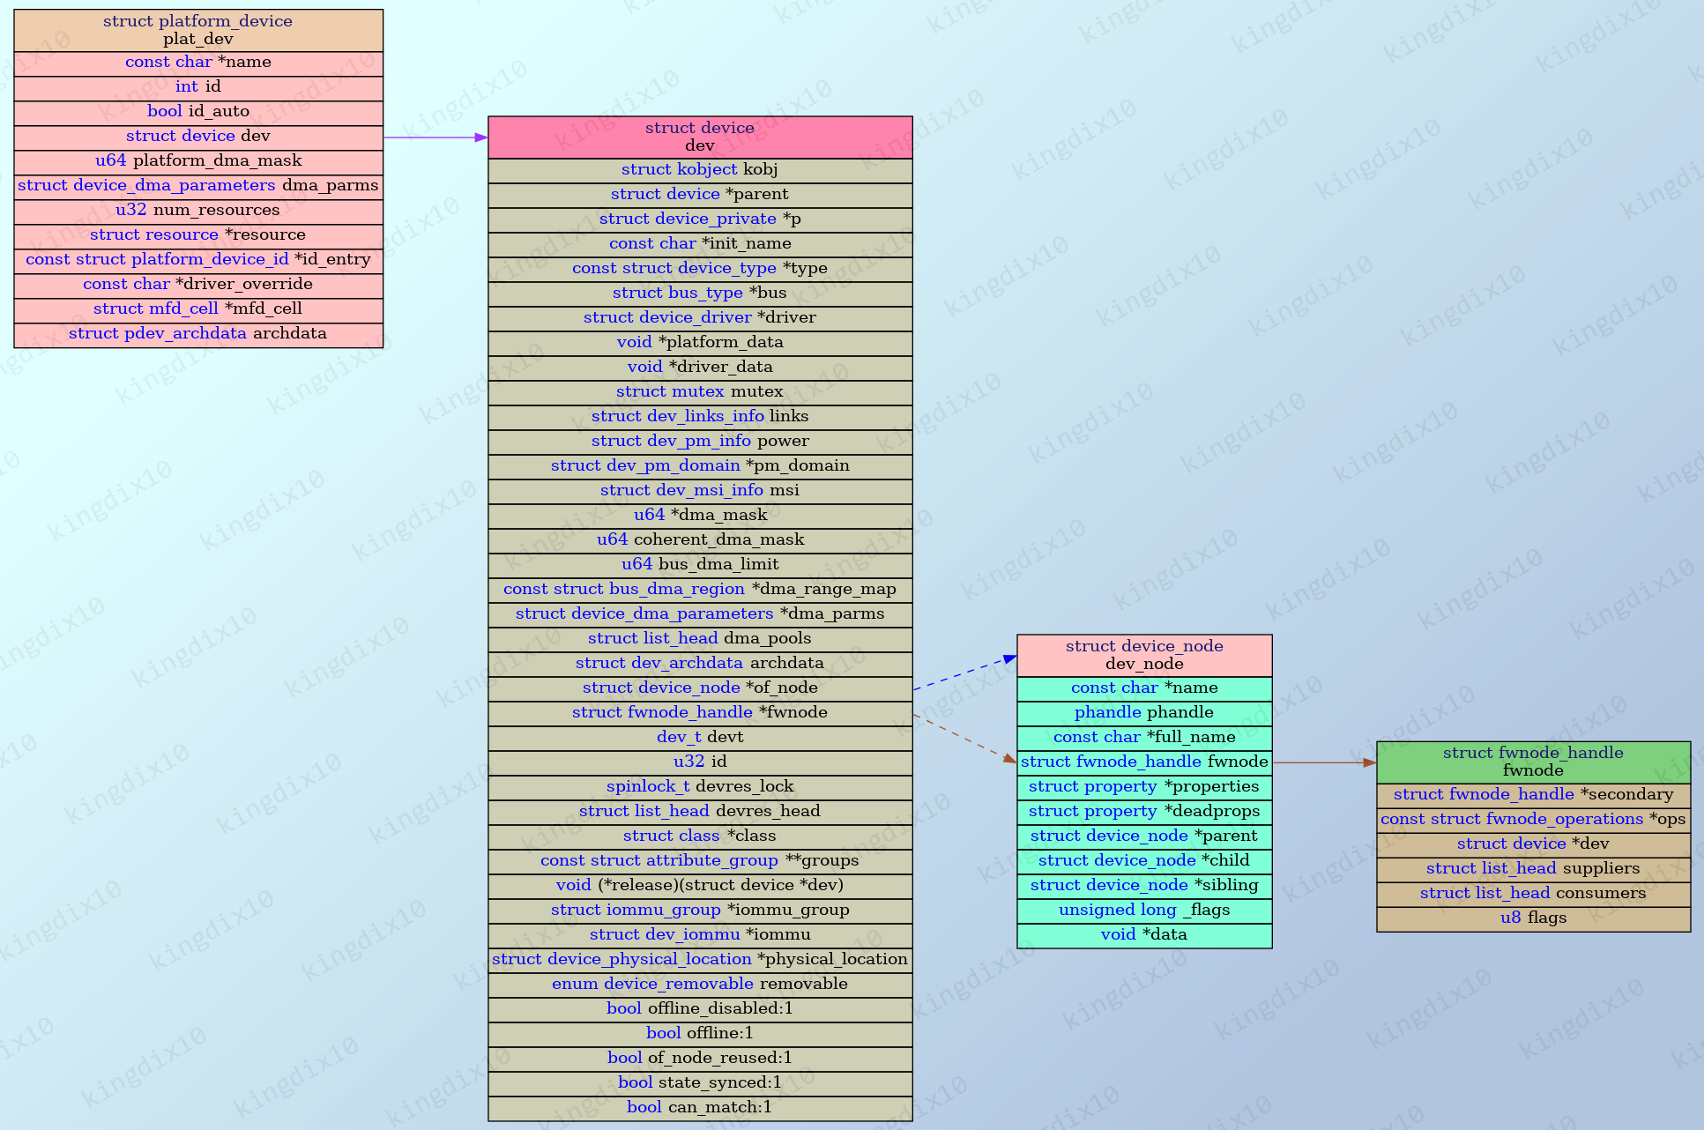The height and width of the screenshot is (1130, 1704).
Task: Select 'struct list_head devres_head' row
Action: tap(700, 813)
